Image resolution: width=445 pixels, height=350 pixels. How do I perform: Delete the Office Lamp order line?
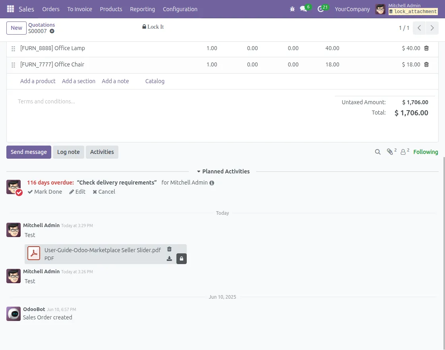426,48
